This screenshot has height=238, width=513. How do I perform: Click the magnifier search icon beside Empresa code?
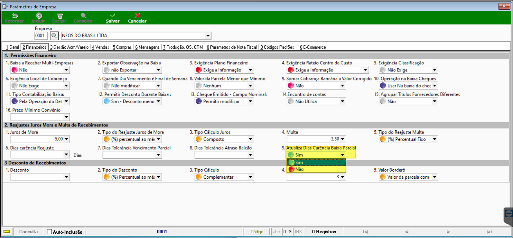tap(54, 36)
